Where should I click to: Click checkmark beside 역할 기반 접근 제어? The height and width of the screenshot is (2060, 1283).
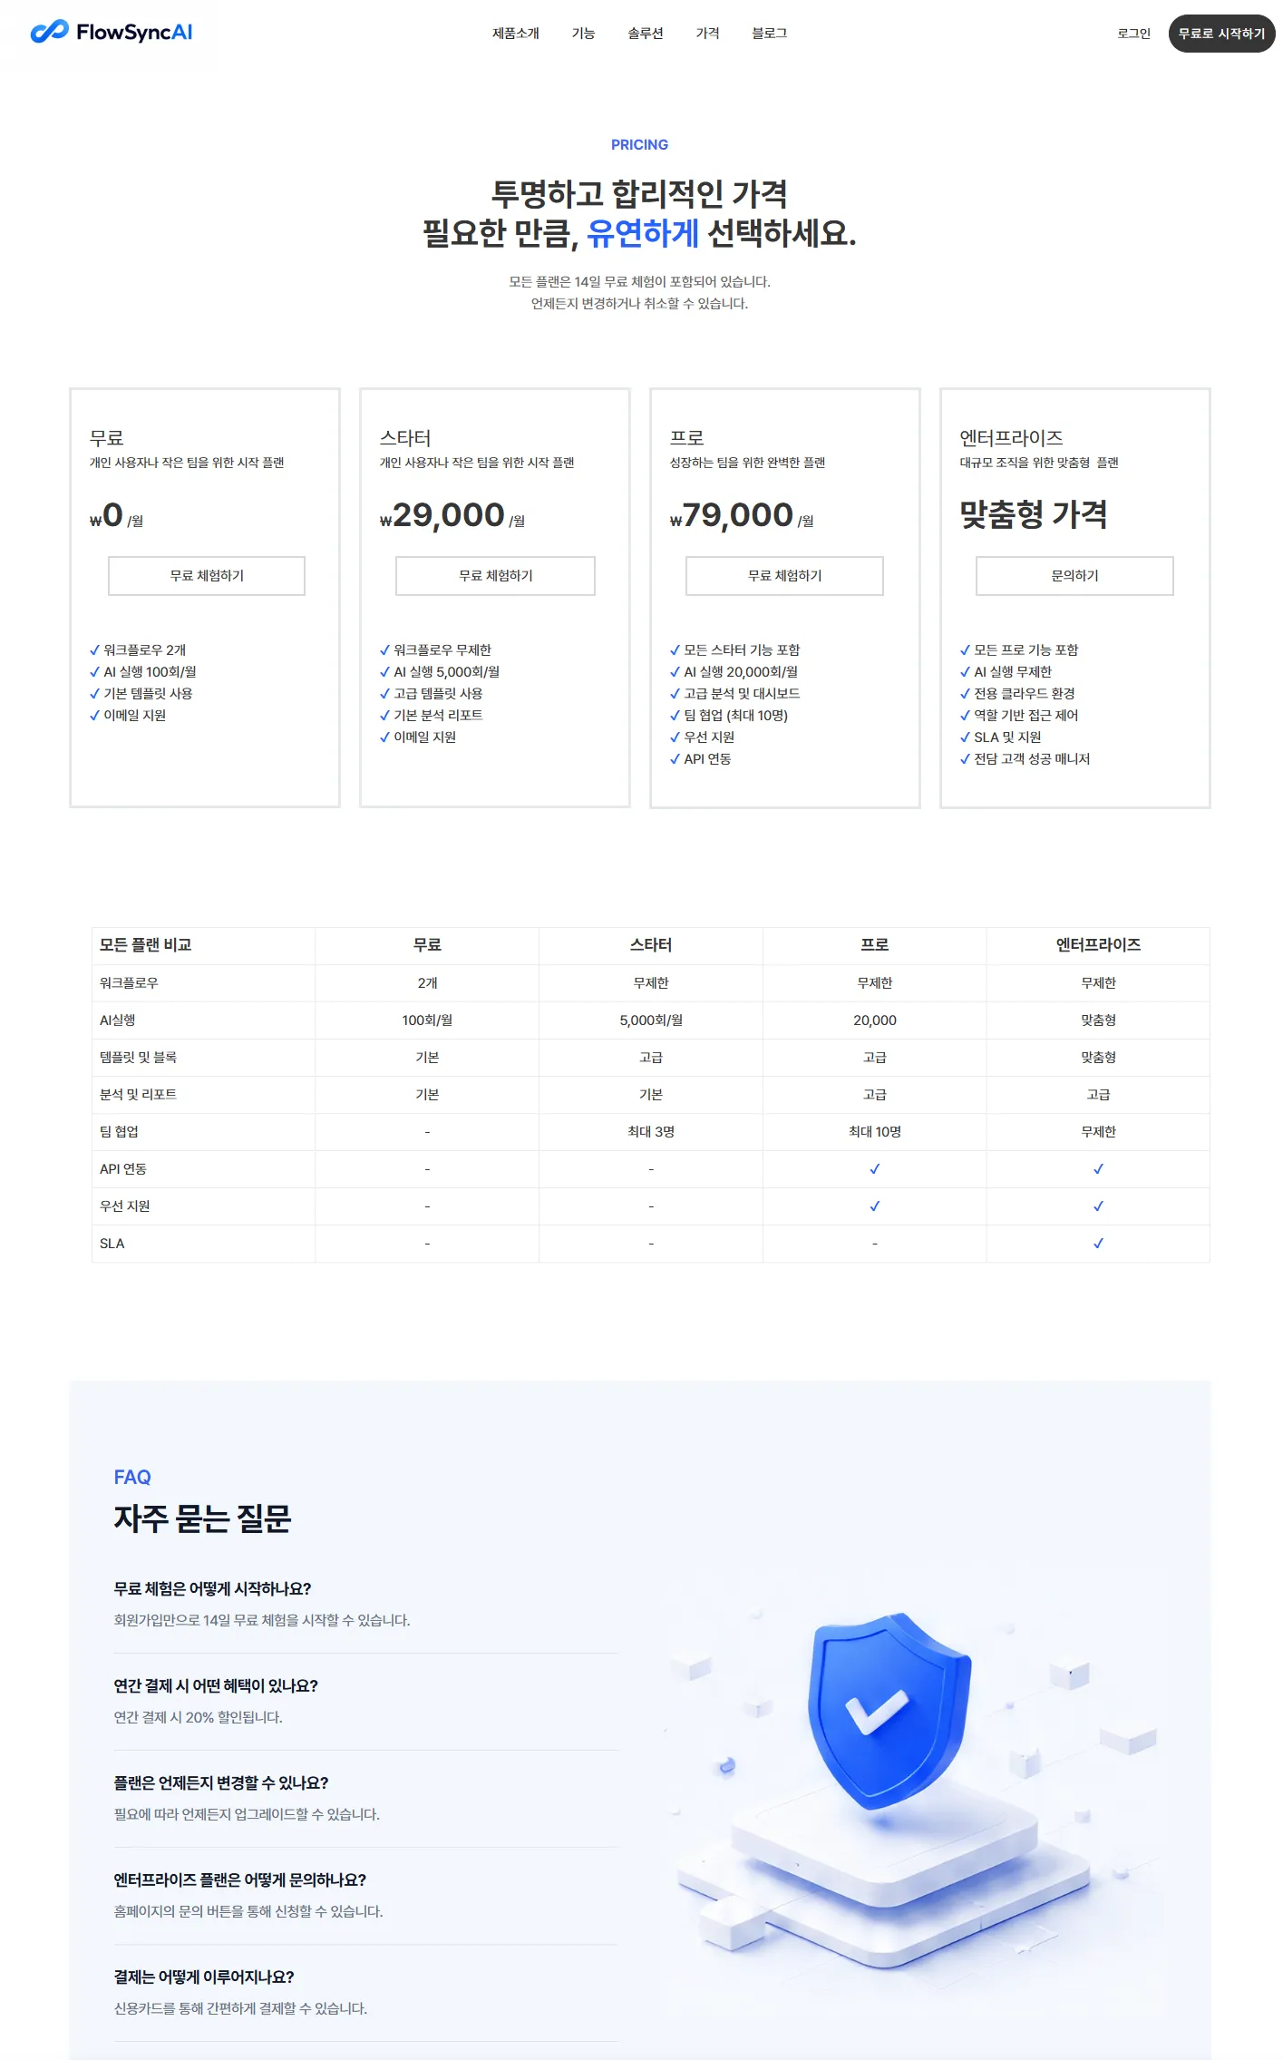tap(965, 716)
